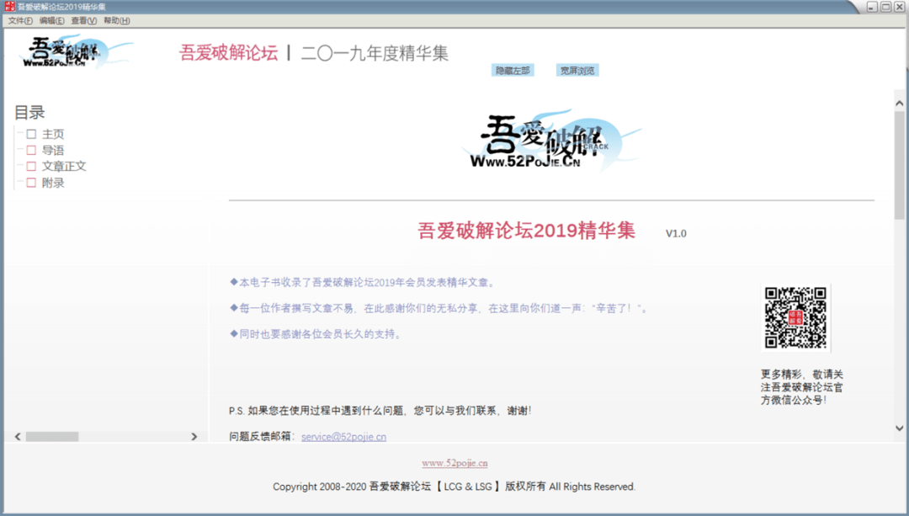Close the window
This screenshot has width=909, height=516.
tap(899, 7)
